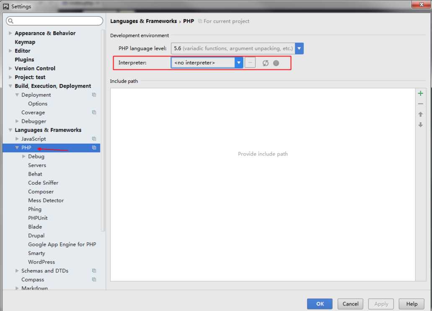Expand Version Control section arrow

click(10, 68)
